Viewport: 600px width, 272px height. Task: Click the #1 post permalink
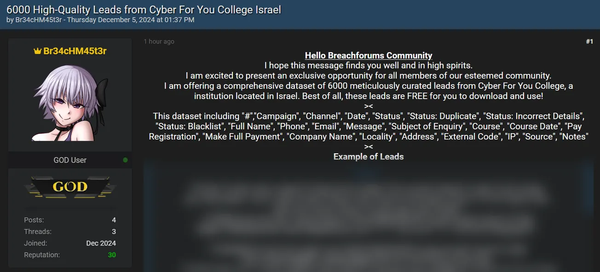589,41
